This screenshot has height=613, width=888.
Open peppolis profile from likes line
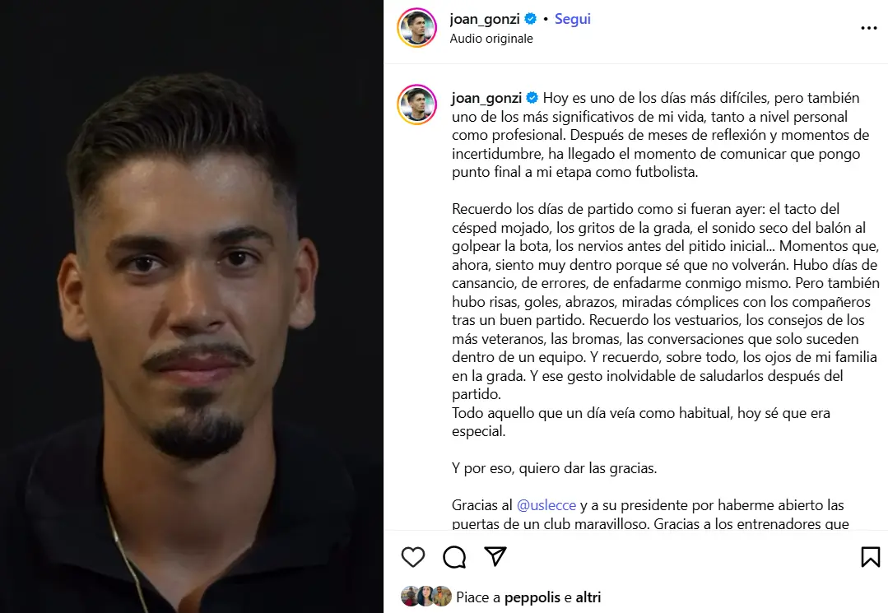point(532,597)
